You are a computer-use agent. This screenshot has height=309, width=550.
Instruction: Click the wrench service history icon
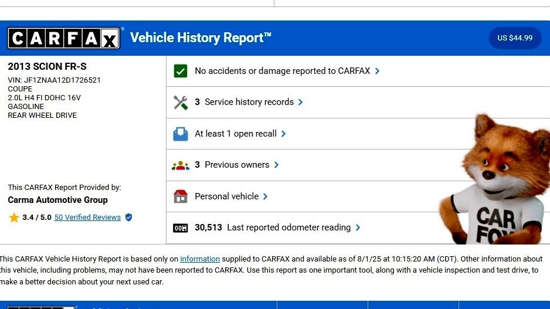pos(180,103)
